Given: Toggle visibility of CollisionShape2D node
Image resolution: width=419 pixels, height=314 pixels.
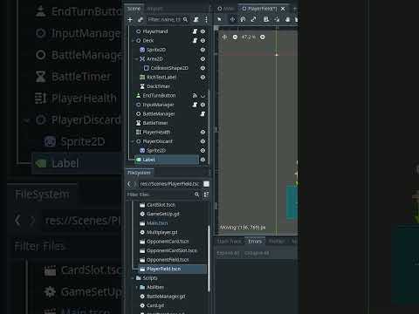Looking at the screenshot, I should coord(203,68).
